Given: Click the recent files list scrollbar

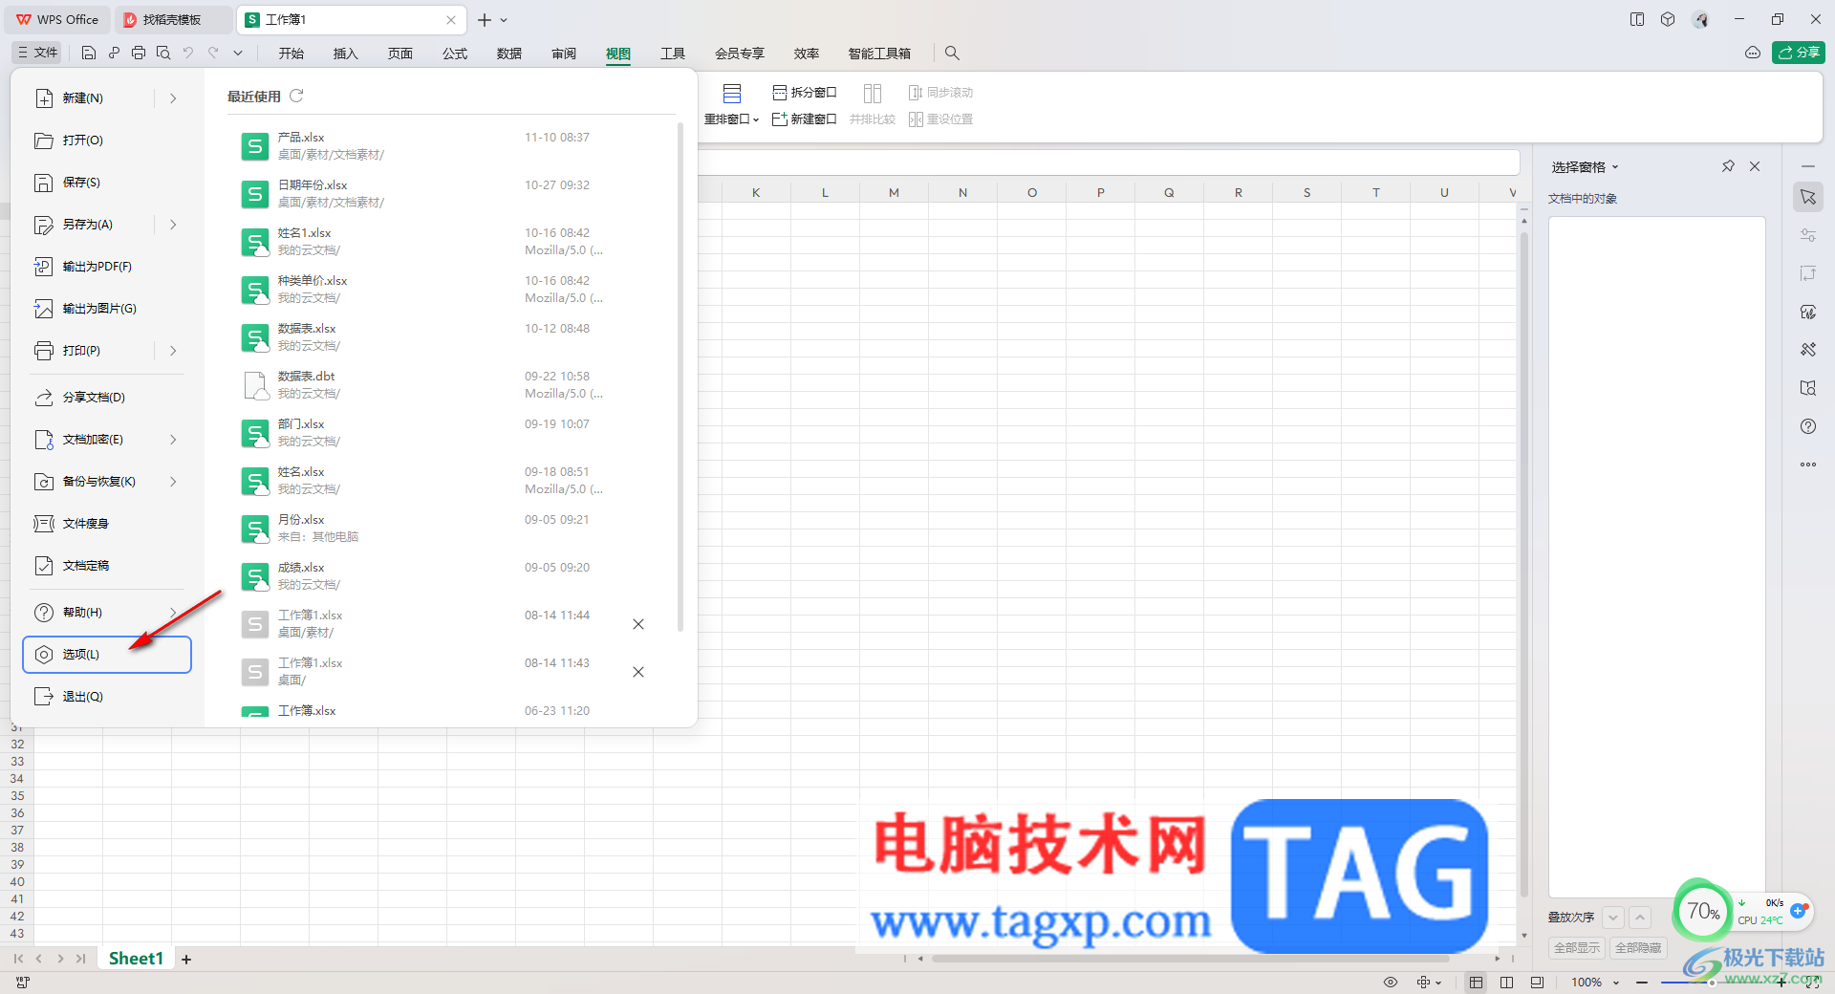Looking at the screenshot, I should coord(680,378).
